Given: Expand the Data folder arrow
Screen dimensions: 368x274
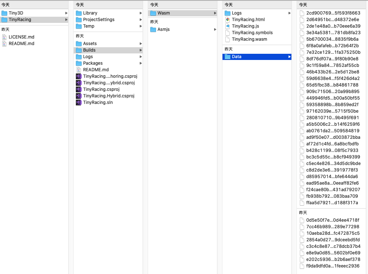Looking at the screenshot, I should pos(289,56).
